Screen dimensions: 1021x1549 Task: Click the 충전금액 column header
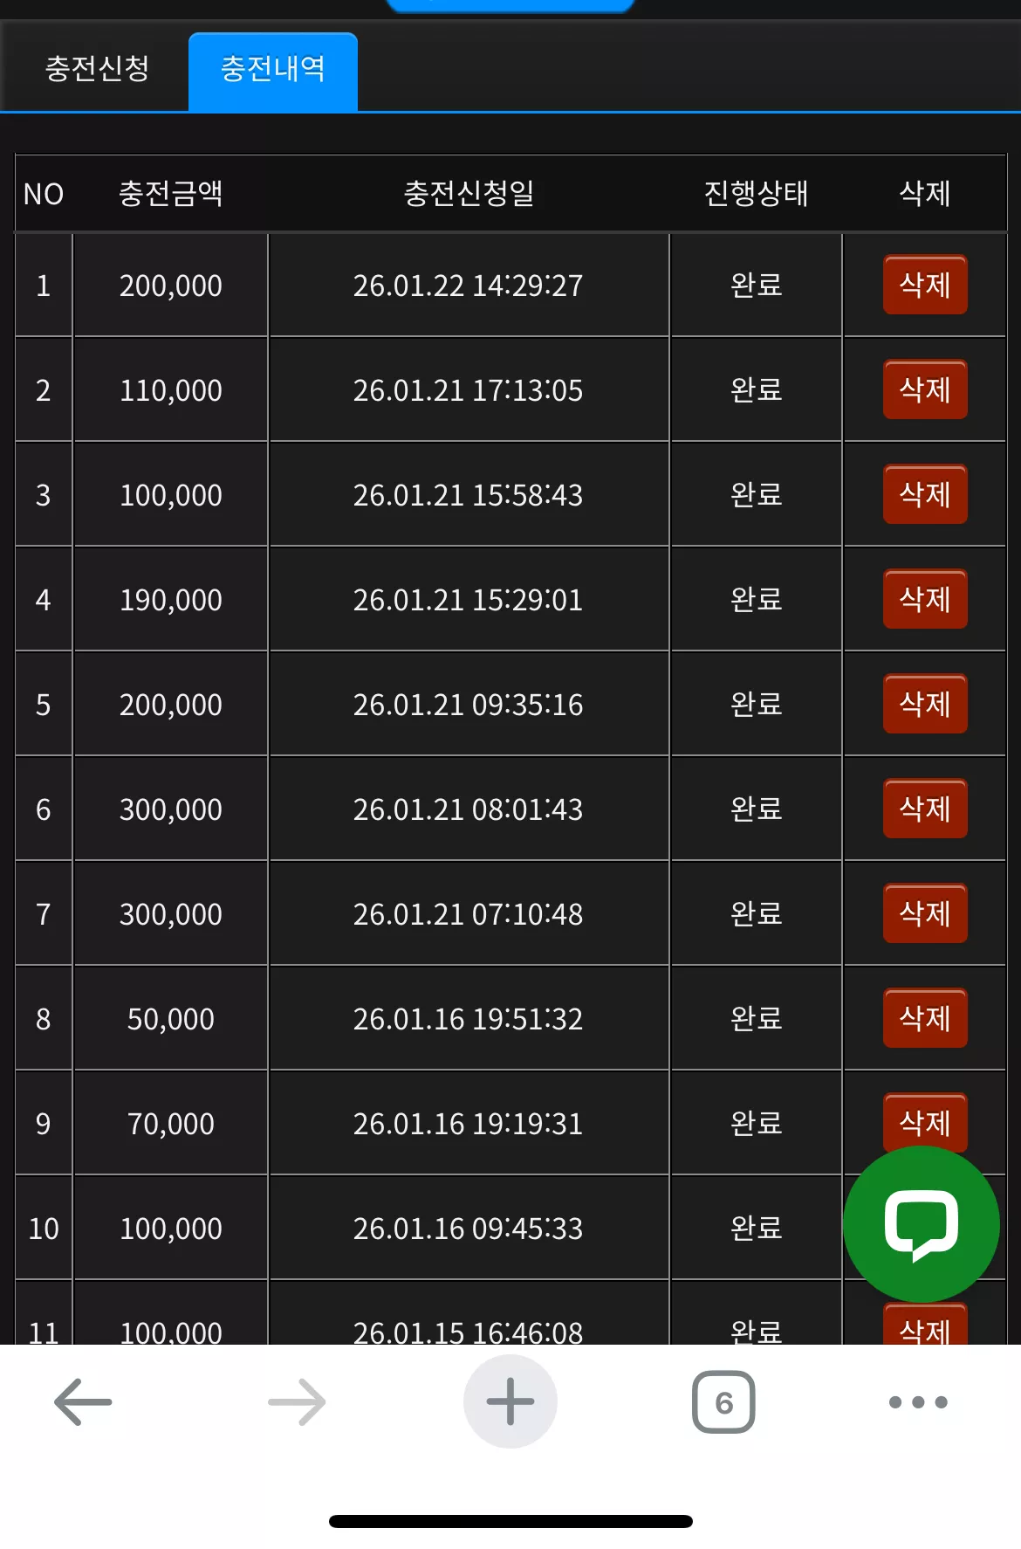(171, 193)
